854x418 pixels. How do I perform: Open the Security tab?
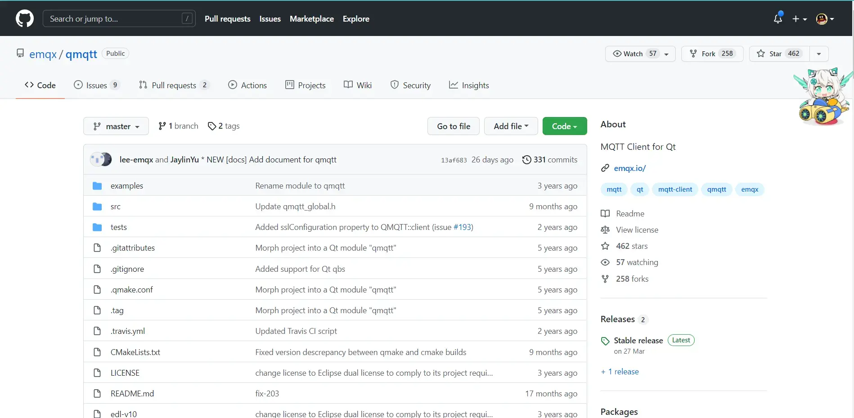pyautogui.click(x=410, y=85)
